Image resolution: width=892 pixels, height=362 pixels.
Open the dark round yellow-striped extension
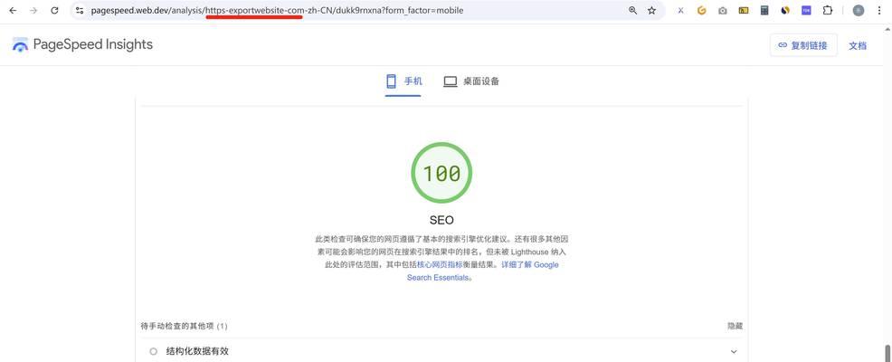[785, 10]
